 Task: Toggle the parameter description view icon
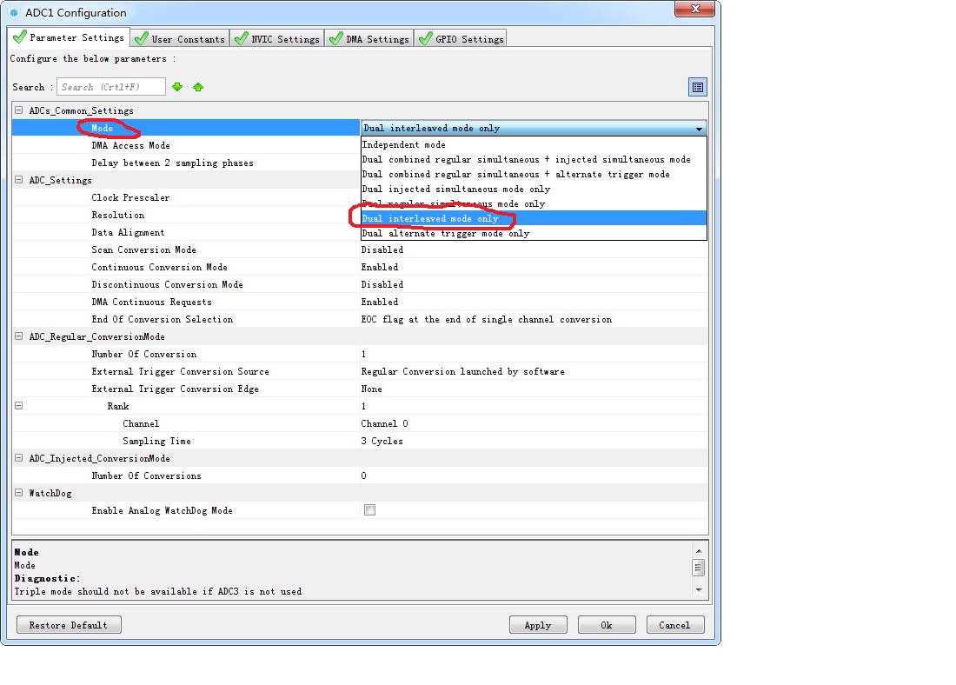click(x=698, y=87)
